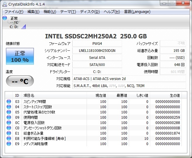This screenshot has width=192, height=158.
Task: Click the 生の値 column header
Action: [175, 95]
